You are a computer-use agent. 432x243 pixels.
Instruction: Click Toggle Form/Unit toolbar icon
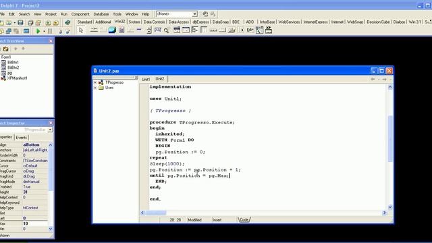point(16,31)
